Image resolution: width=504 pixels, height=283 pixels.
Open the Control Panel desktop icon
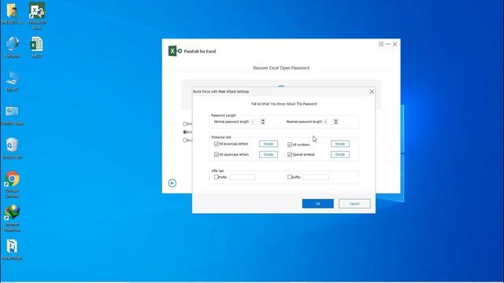(x=13, y=116)
